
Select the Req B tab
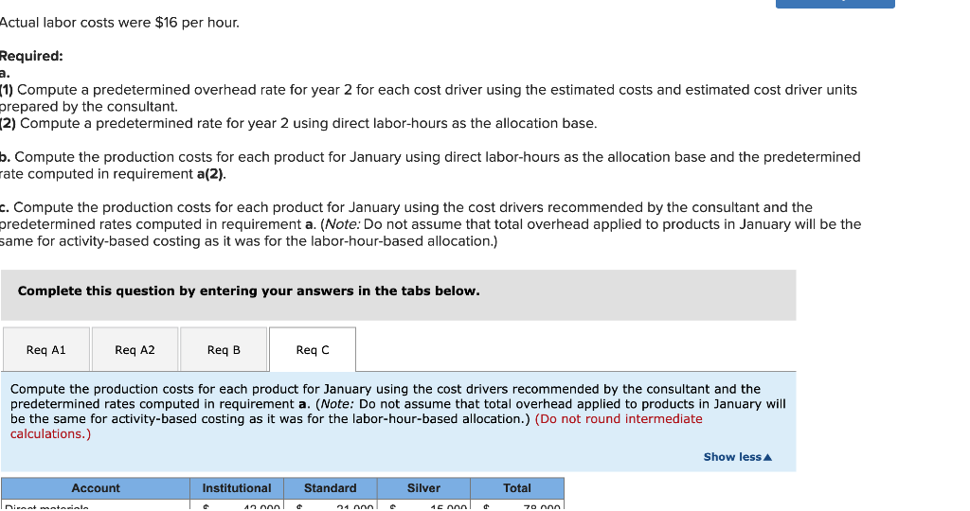coord(224,350)
